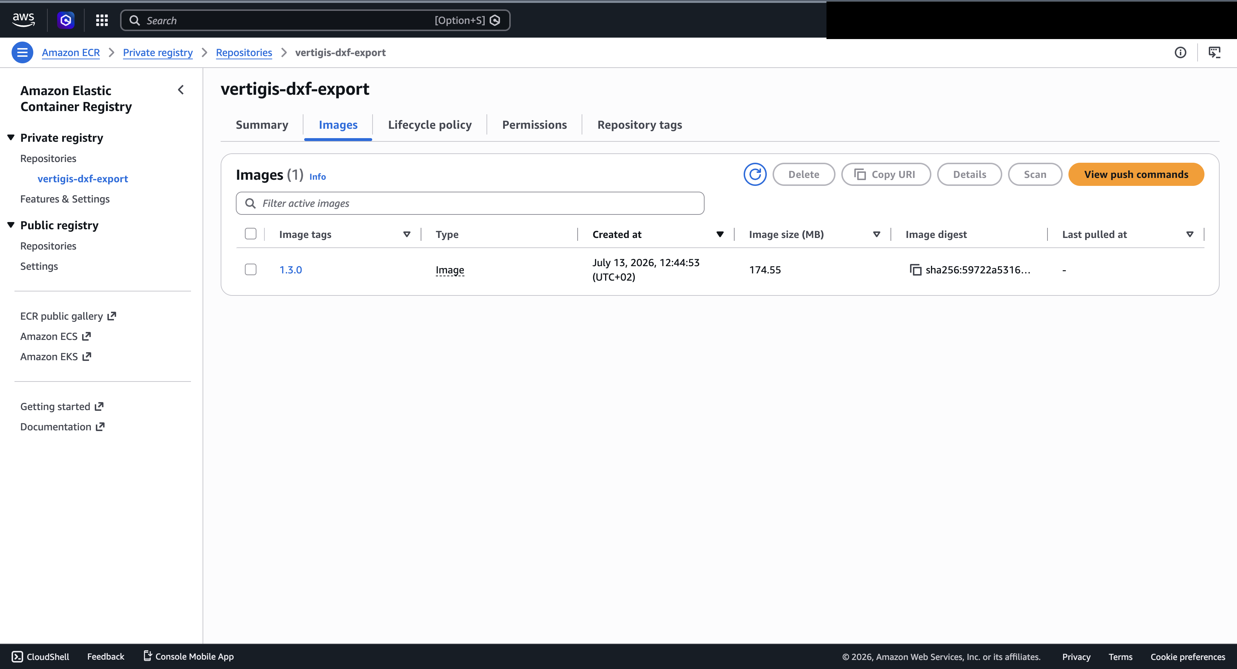Open image tag 1.3.0 link
The height and width of the screenshot is (669, 1237).
[290, 270]
